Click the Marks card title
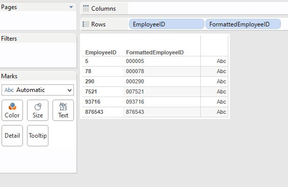 (x=9, y=76)
